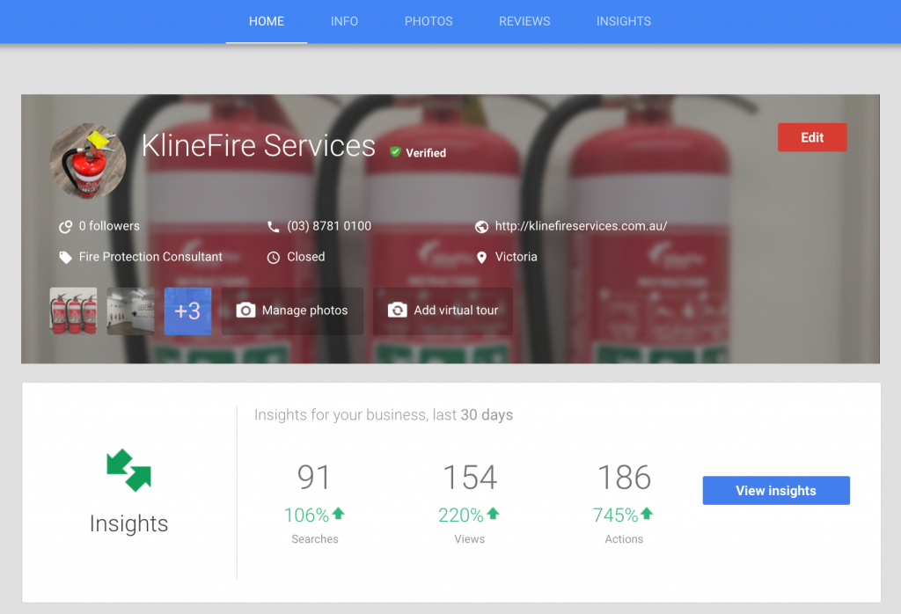Open Manage photos
Screen dimensions: 901x614
(292, 311)
